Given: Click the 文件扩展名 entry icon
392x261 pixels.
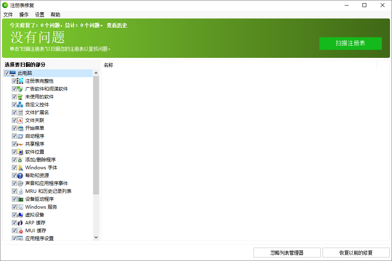Looking at the screenshot, I should [20, 112].
